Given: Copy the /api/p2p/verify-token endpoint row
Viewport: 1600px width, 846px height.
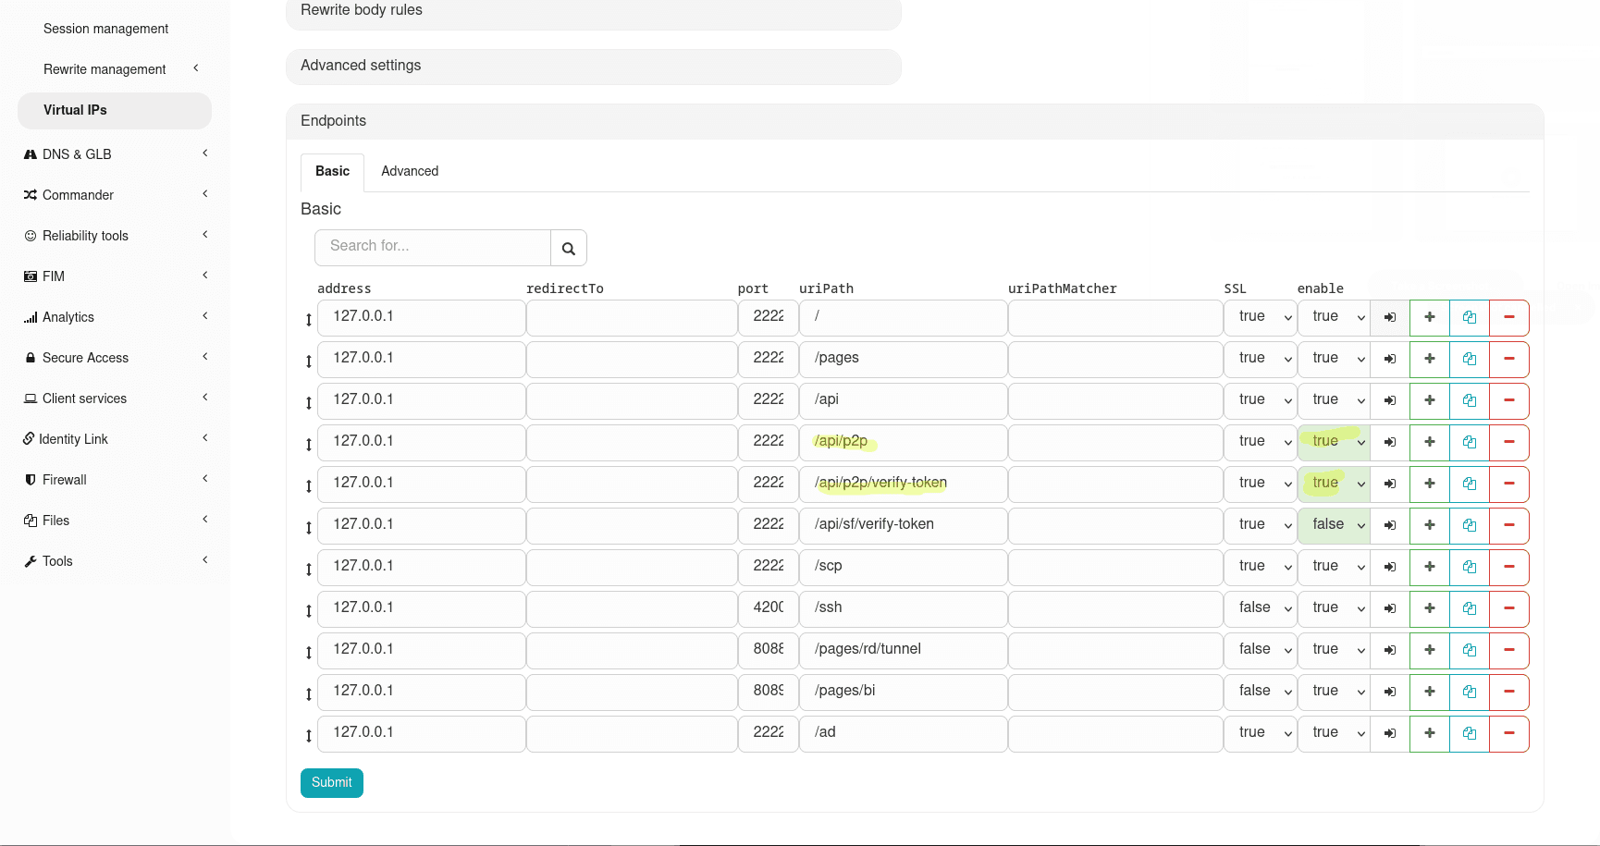Looking at the screenshot, I should pyautogui.click(x=1469, y=484).
